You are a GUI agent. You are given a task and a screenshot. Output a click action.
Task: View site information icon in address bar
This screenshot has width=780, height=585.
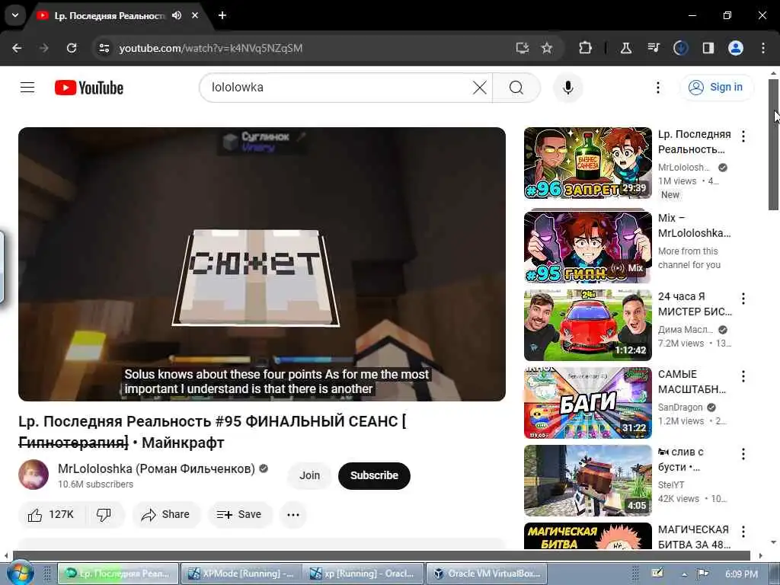(104, 48)
